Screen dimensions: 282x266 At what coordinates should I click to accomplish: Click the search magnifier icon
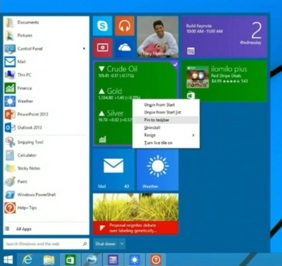[85, 244]
